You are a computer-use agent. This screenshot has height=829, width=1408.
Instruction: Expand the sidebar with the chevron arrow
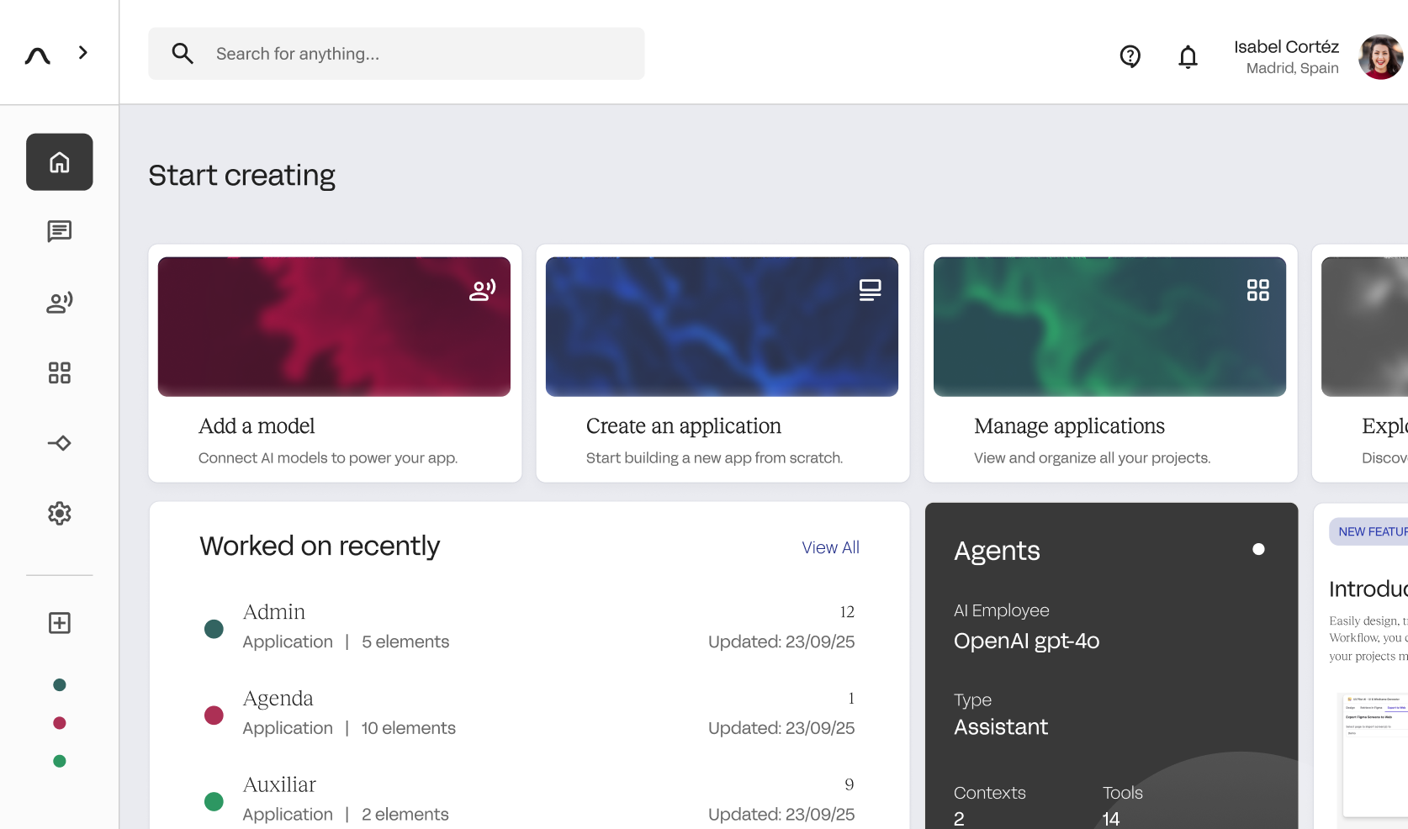click(82, 51)
